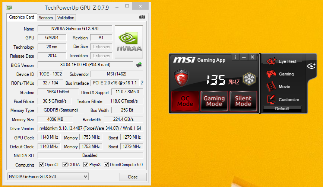The width and height of the screenshot is (323, 187).
Task: Minimize the MSI Gaming App window
Action: 244,57
